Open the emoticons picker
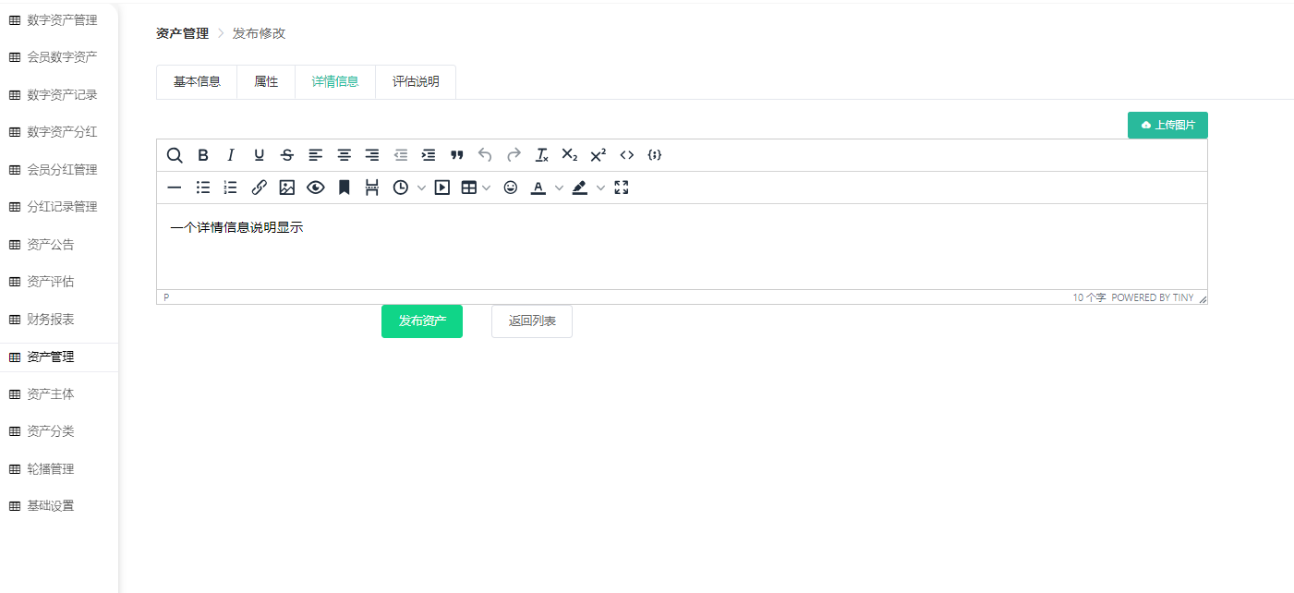The height and width of the screenshot is (593, 1294). coord(511,188)
